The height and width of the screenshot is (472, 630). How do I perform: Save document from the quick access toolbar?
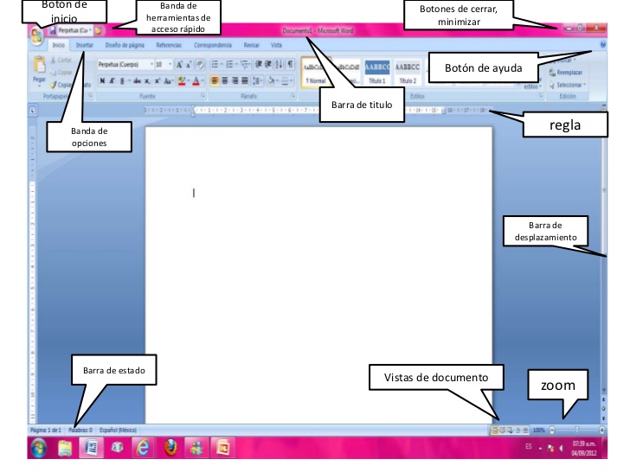[53, 30]
